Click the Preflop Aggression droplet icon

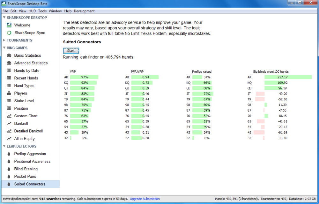click(x=9, y=154)
